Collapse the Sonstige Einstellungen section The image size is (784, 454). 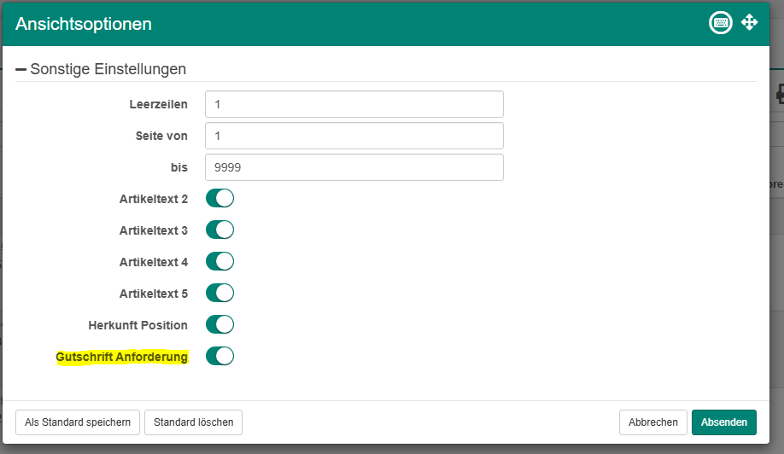(x=108, y=69)
